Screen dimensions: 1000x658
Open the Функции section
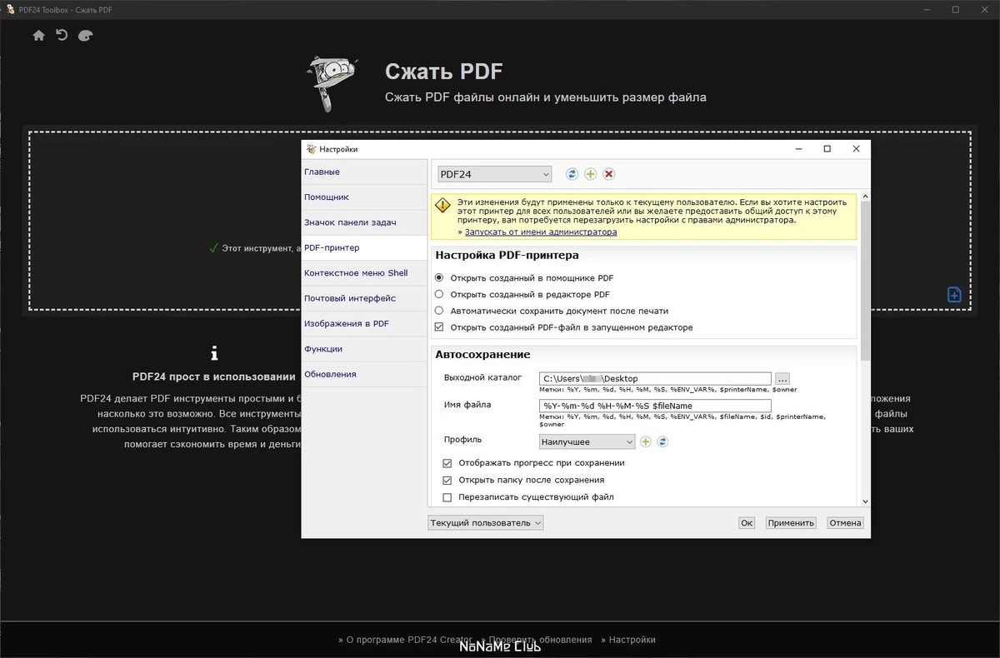point(364,349)
